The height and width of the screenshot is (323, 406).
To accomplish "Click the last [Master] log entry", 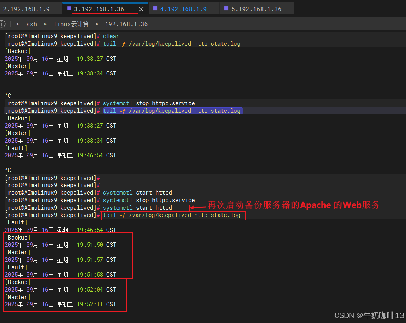I will tap(18, 297).
